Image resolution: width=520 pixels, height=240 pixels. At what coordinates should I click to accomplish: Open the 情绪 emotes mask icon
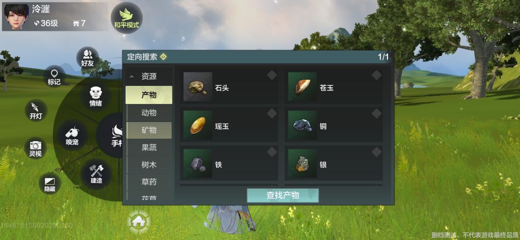pos(95,96)
